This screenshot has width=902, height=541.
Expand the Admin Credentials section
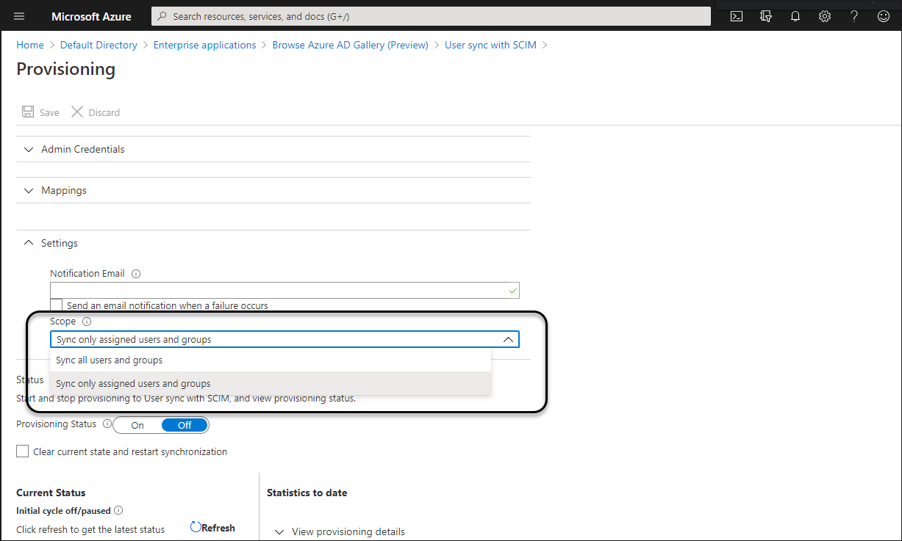(273, 149)
